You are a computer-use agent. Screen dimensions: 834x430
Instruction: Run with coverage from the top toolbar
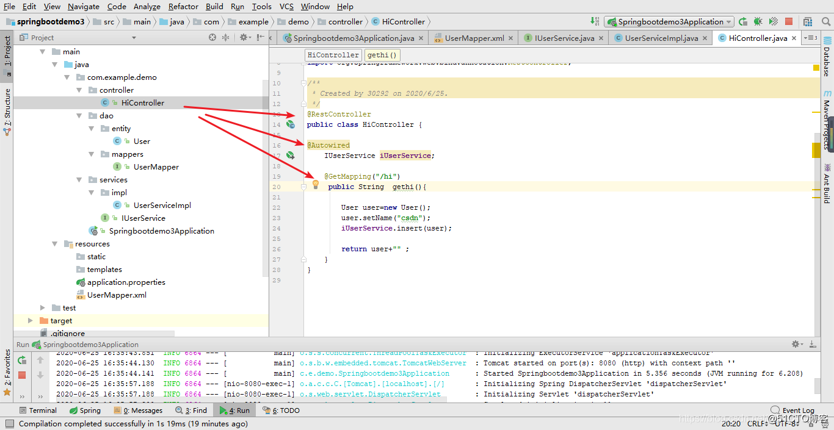point(774,21)
